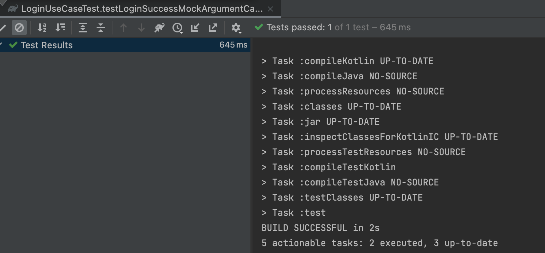Click the Task :compileTestKotlin console line
The image size is (545, 253).
click(329, 167)
